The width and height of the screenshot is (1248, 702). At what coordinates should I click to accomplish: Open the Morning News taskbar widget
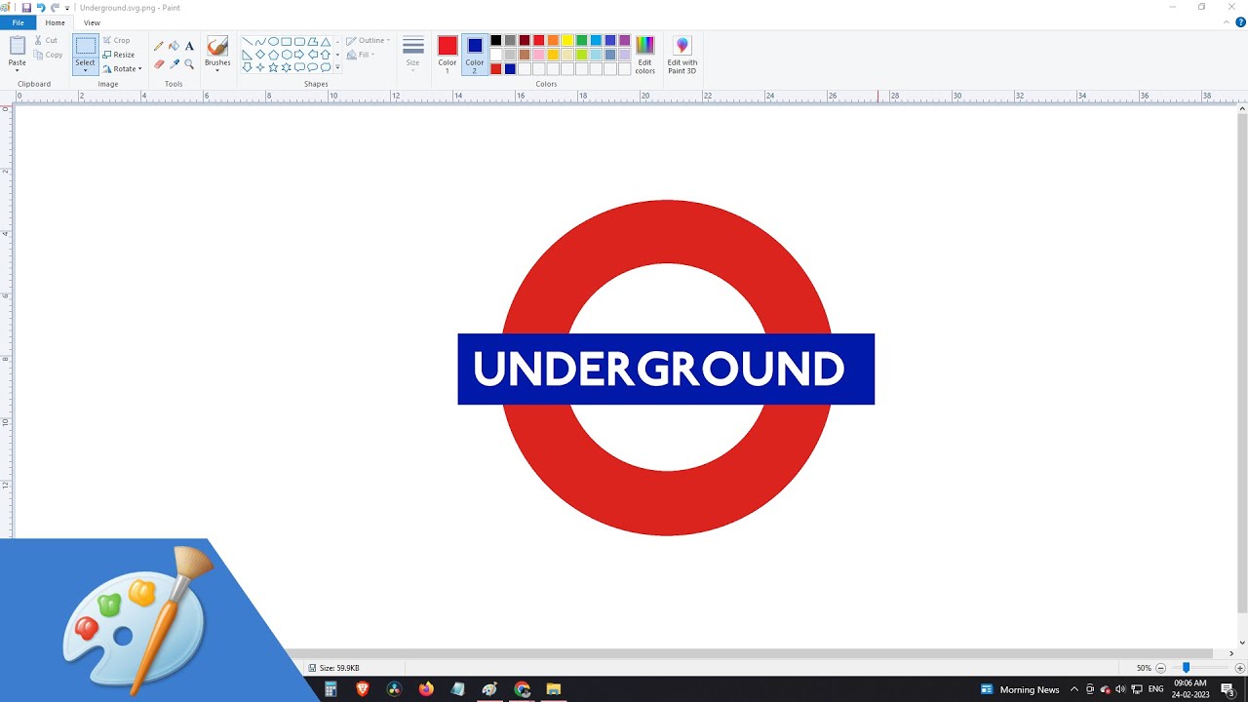tap(1020, 689)
